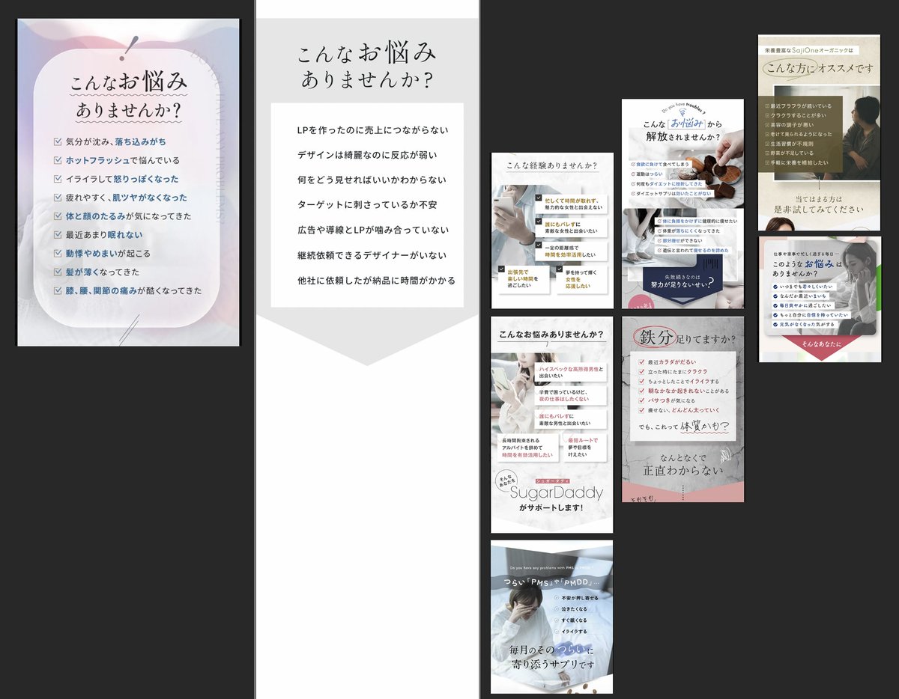Image resolution: width=899 pixels, height=699 pixels.
Task: Click the question mark after 努力が足りないせい
Action: (x=710, y=283)
